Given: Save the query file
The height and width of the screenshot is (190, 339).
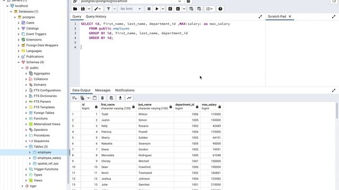Looking at the screenshot, I should coord(83,9).
